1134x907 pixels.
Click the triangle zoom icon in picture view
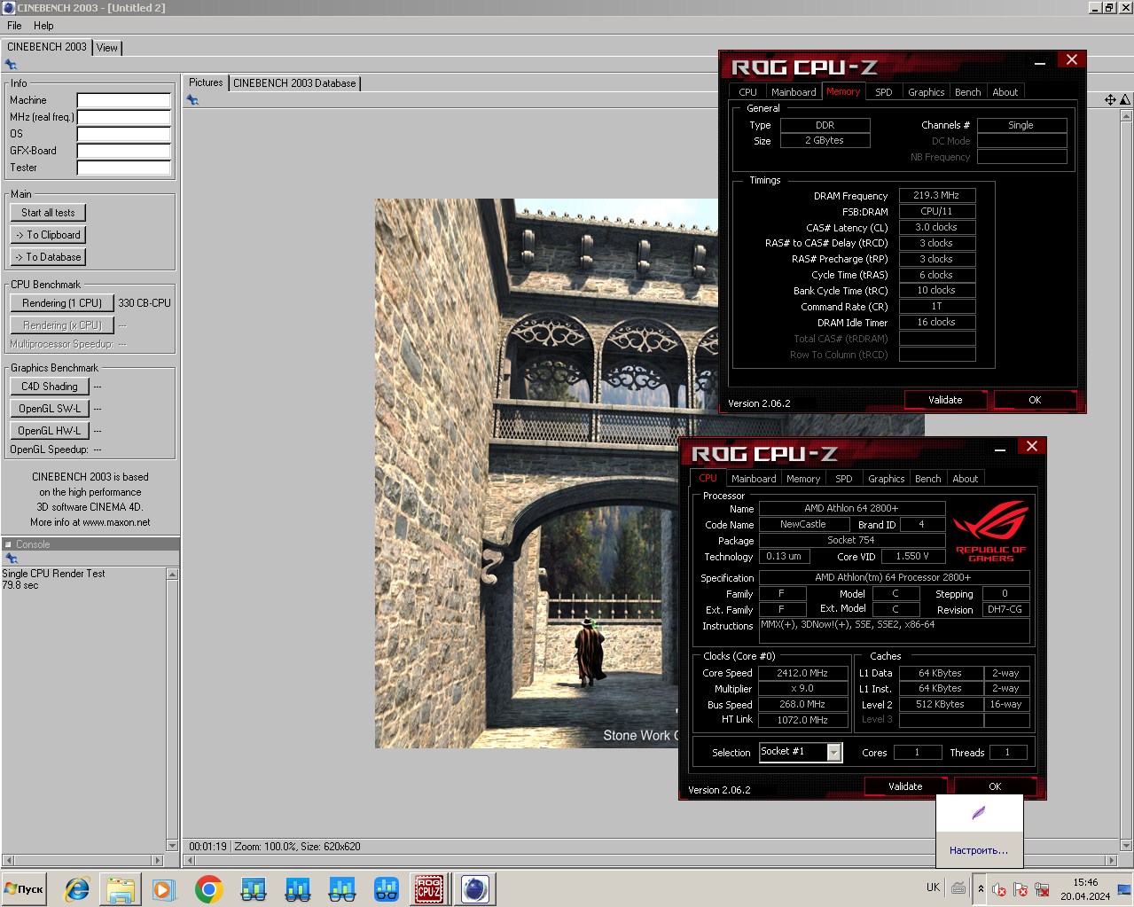(1125, 100)
